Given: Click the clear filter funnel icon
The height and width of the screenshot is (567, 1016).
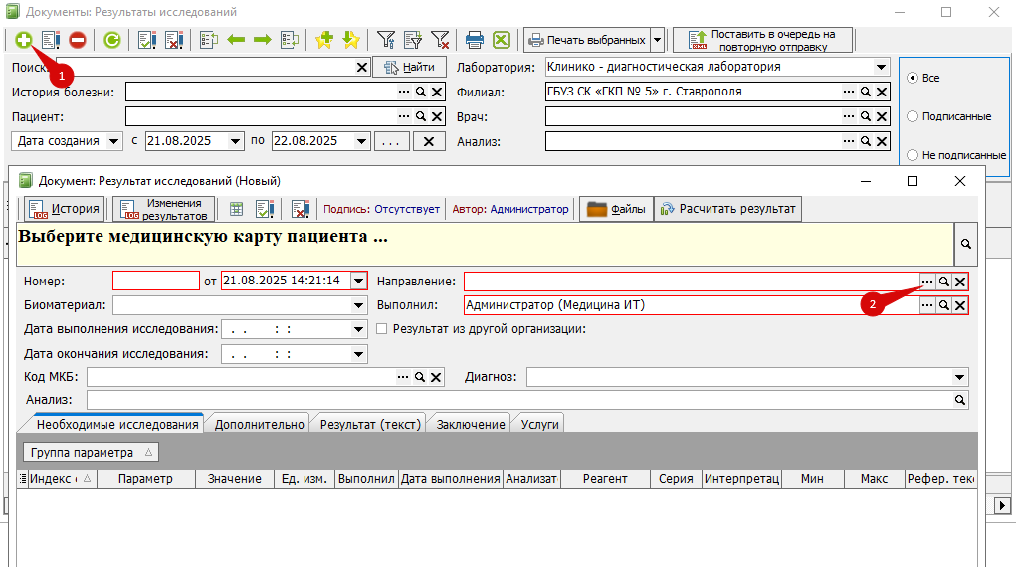Looking at the screenshot, I should pos(440,40).
